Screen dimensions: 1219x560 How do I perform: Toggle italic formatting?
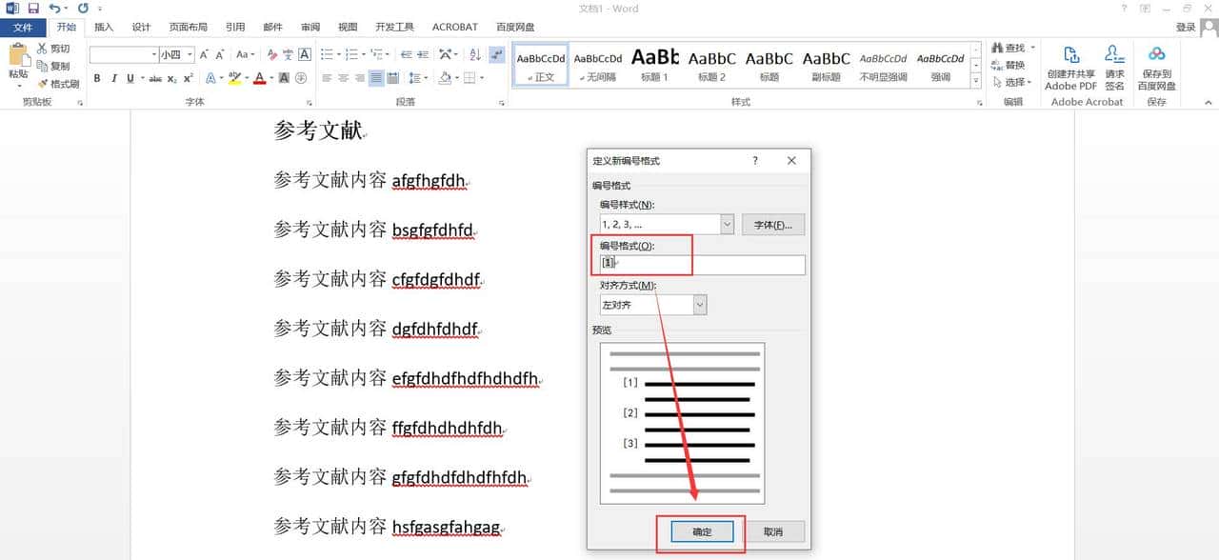pos(113,79)
